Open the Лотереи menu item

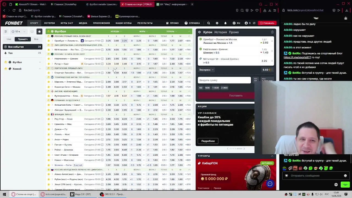(50, 23)
